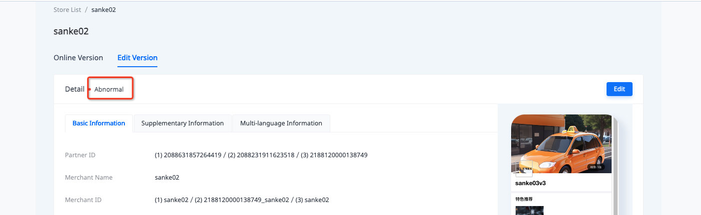Click the 特色推荐 section heading
Viewport: 701px width, 215px height.
point(524,199)
